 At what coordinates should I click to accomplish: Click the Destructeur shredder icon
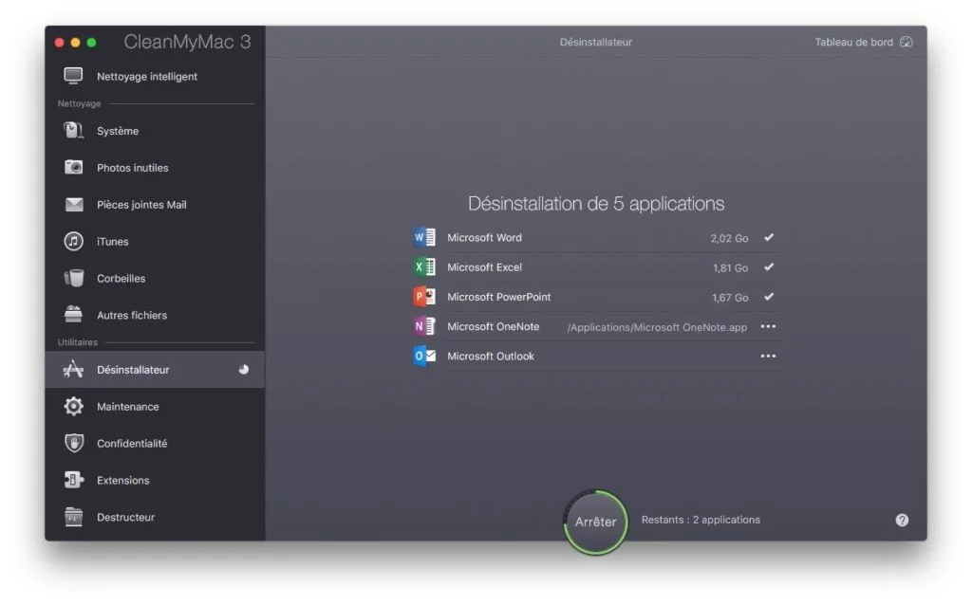74,517
